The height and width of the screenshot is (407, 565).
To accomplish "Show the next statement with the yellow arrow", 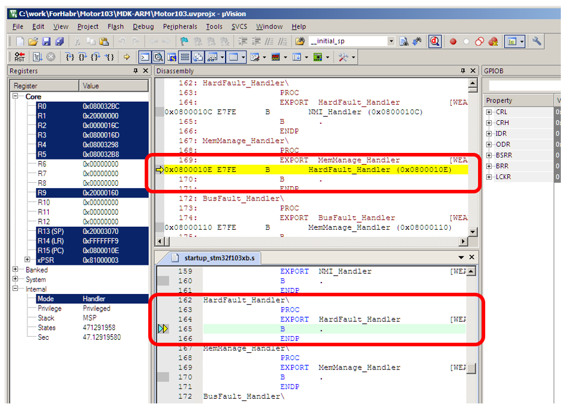I will (x=126, y=57).
